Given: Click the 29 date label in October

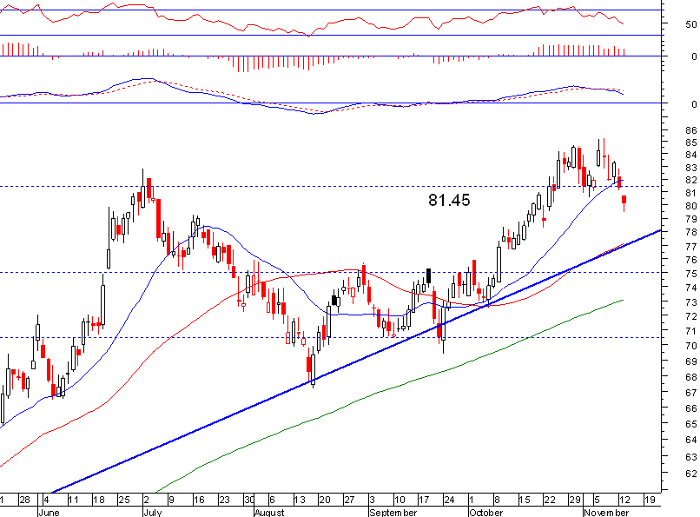Looking at the screenshot, I should tap(574, 500).
